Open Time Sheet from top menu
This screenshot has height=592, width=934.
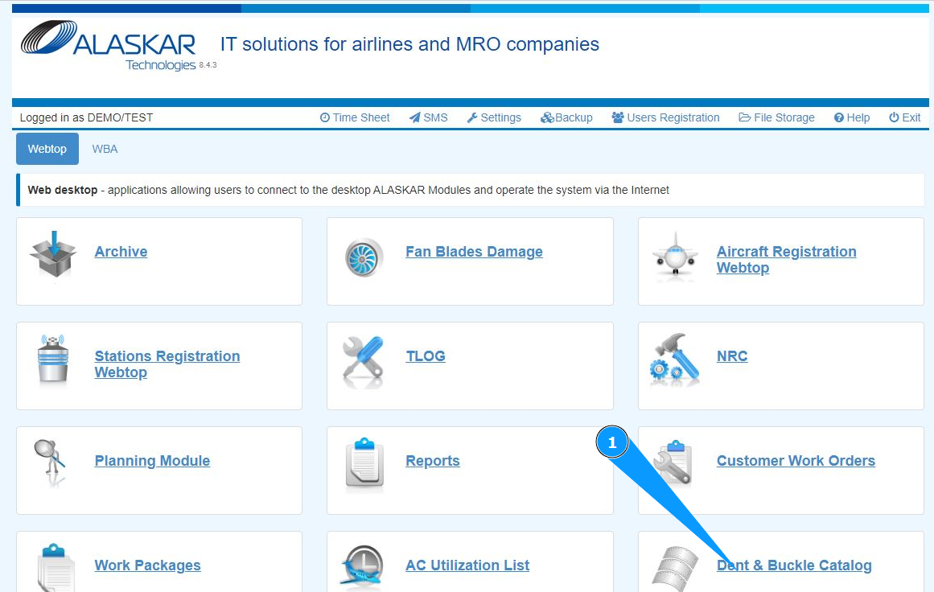[355, 117]
